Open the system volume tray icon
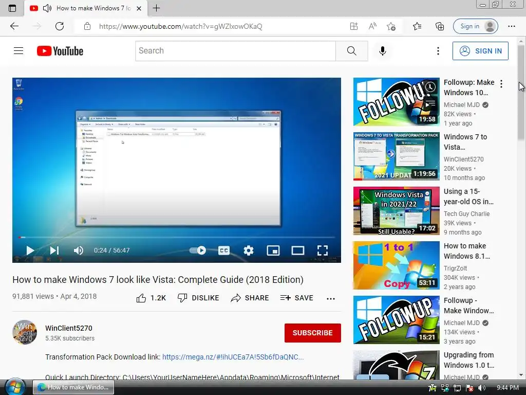Screen dimensions: 526x395 pyautogui.click(x=481, y=388)
